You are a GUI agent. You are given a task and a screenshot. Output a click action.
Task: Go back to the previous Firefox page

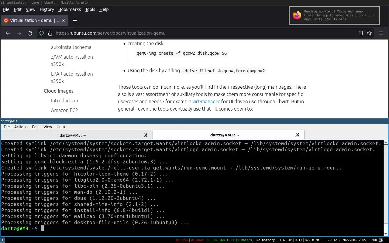[8, 33]
